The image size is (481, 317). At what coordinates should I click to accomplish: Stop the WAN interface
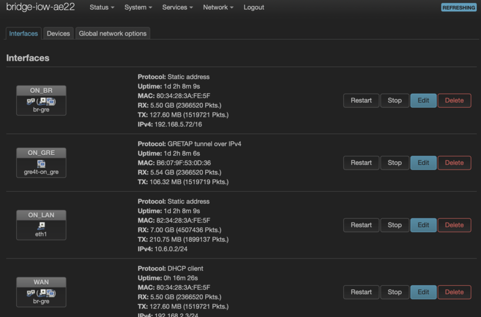pos(394,292)
